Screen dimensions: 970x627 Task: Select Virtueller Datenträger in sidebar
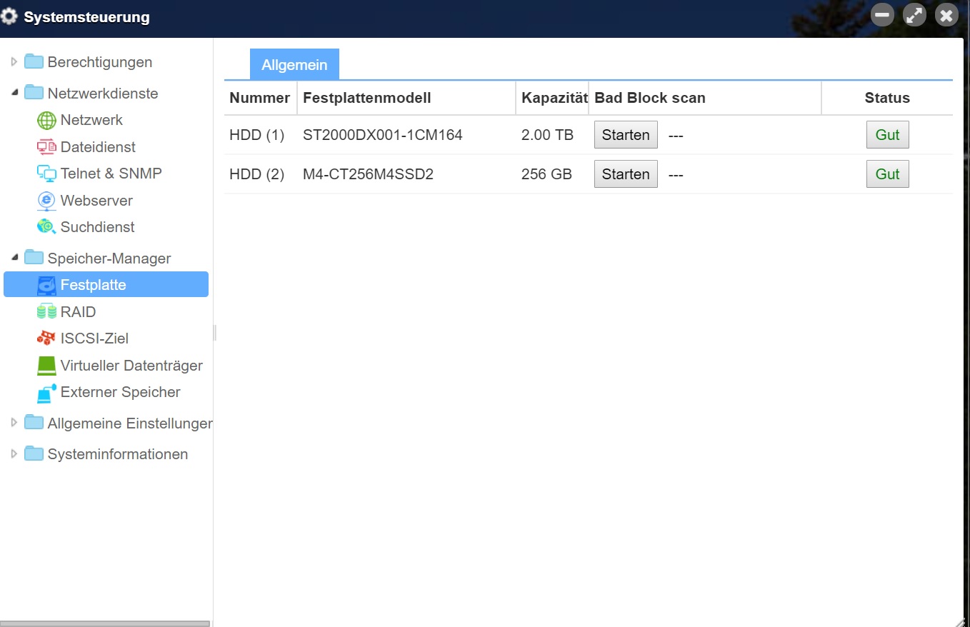coord(131,366)
